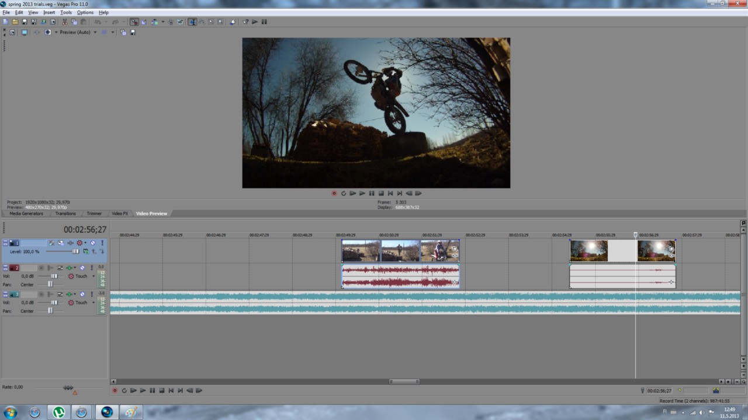Screen dimensions: 748x420
Task: Click the Video FX tab
Action: tap(120, 213)
